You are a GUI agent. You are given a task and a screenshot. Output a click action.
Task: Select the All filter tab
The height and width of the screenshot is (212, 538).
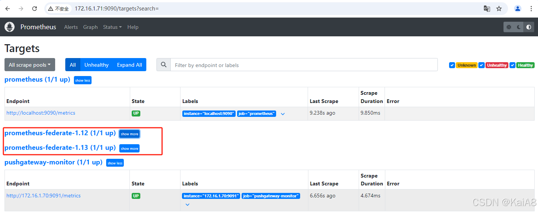coord(73,65)
